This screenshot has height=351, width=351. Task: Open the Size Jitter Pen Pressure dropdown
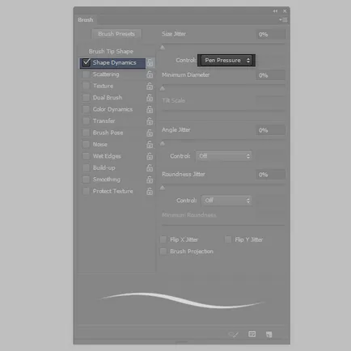(x=226, y=61)
